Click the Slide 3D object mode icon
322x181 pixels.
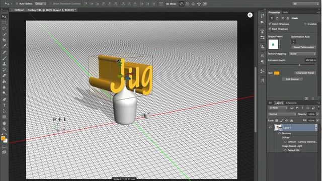(199, 4)
